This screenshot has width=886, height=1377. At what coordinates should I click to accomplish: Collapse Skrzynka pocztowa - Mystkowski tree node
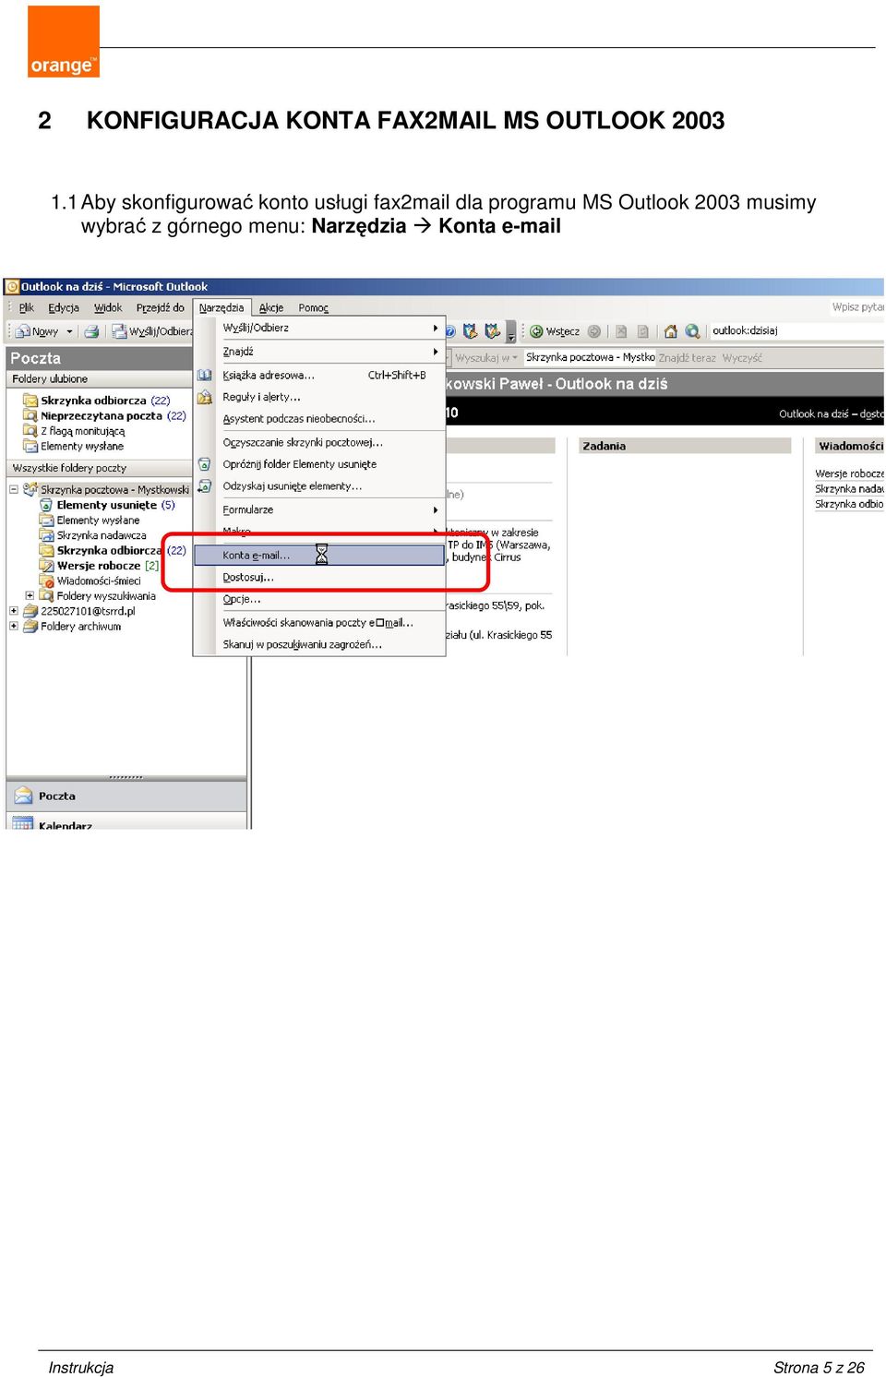click(x=14, y=489)
